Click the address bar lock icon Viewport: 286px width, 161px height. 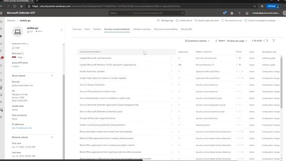click(29, 6)
